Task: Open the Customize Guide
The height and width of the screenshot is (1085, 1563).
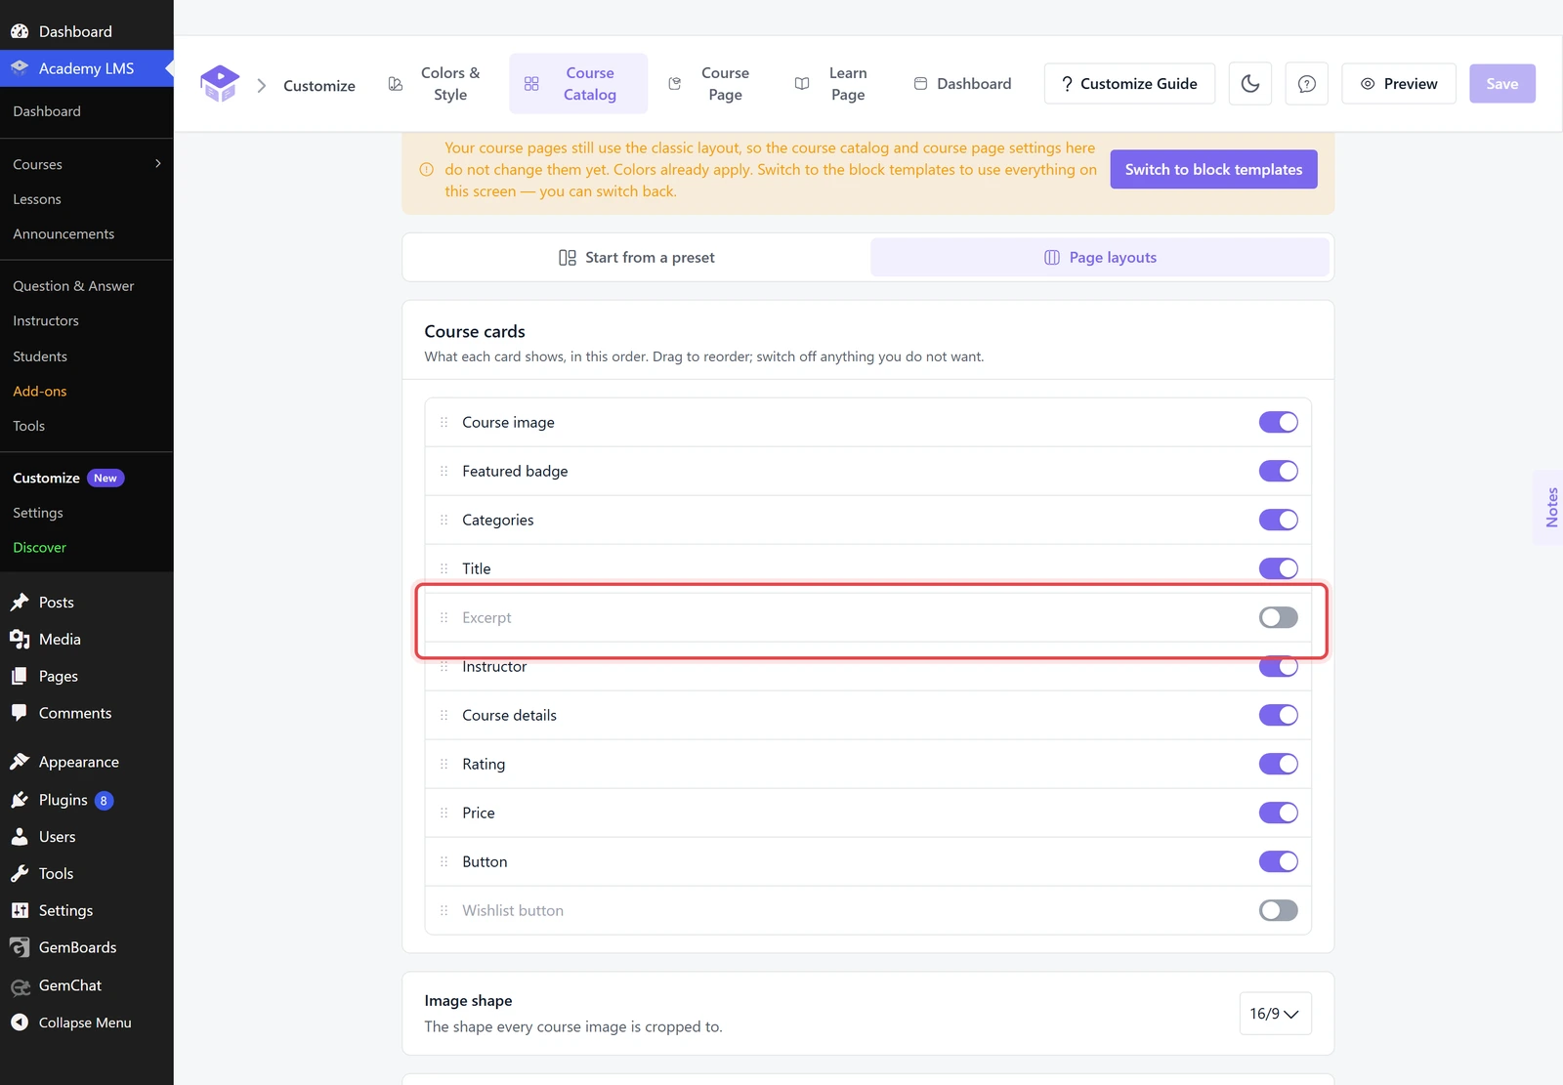Action: 1129,84
